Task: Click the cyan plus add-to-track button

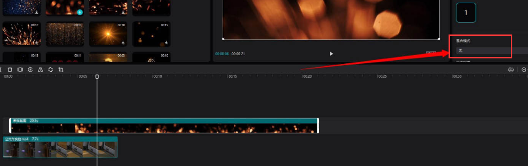Action: point(80,12)
